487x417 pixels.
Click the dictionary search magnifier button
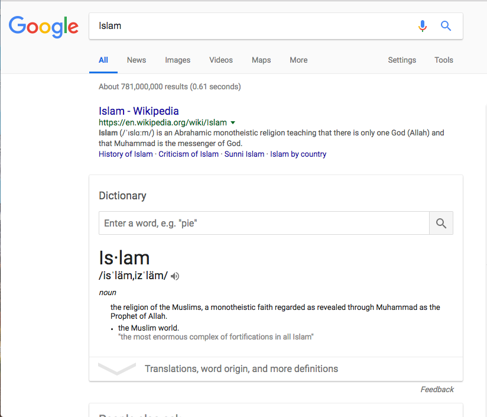coord(441,223)
